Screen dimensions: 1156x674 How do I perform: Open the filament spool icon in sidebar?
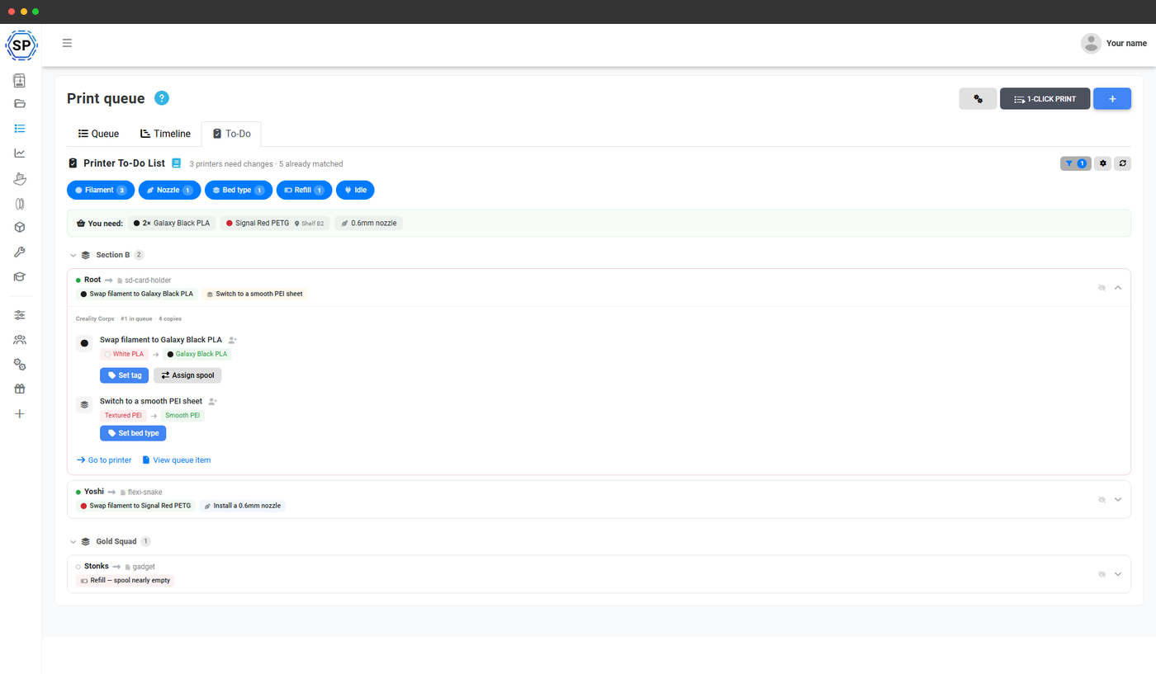point(20,203)
